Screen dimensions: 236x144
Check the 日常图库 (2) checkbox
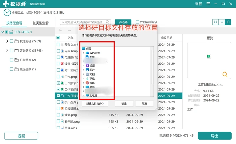(x=11, y=60)
